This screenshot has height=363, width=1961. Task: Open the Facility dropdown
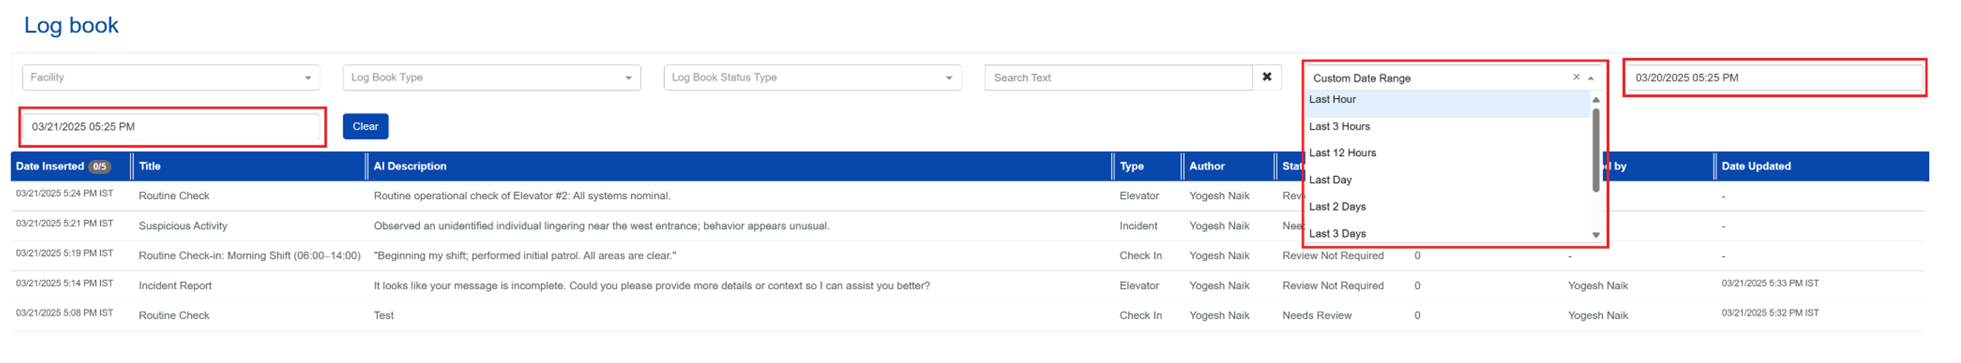tap(171, 77)
